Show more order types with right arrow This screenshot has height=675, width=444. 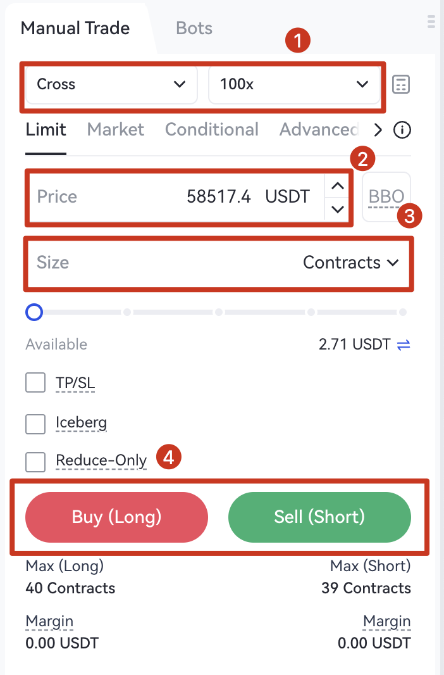point(378,130)
